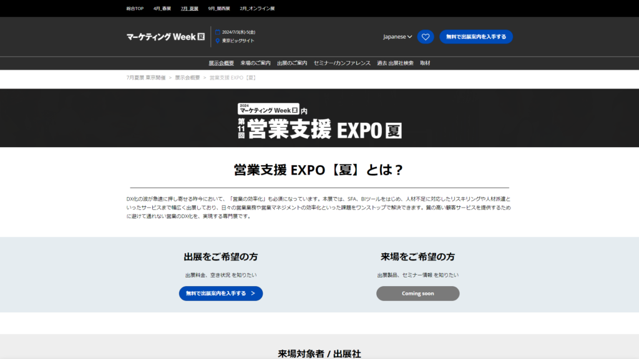The width and height of the screenshot is (639, 359).
Task: Click the 出展料金、空き状況 を知りたい text
Action: point(221,275)
